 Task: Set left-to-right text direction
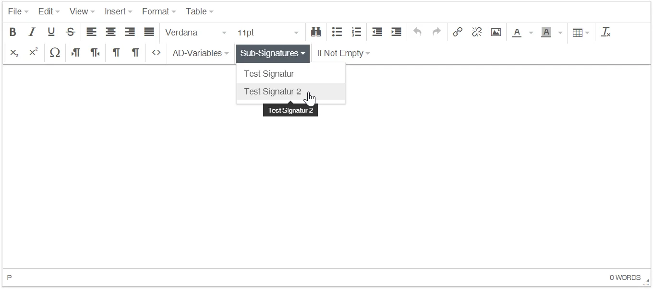(76, 53)
